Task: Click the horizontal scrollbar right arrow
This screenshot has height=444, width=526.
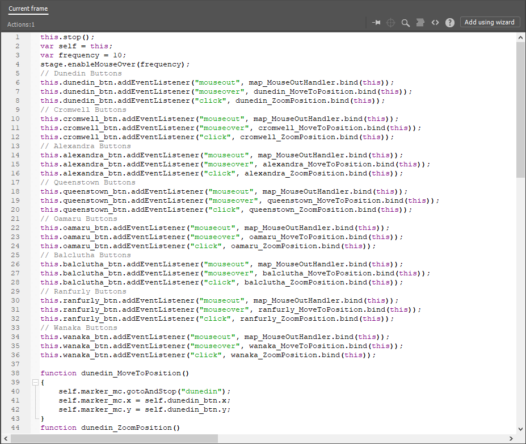Action: coord(511,439)
